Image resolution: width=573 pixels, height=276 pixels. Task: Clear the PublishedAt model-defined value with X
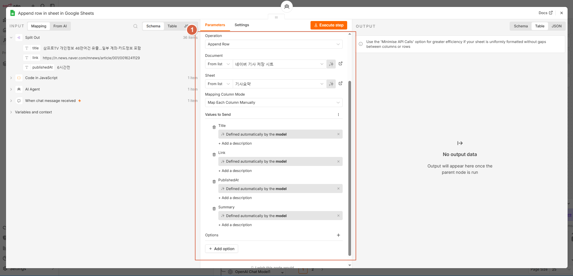(338, 189)
